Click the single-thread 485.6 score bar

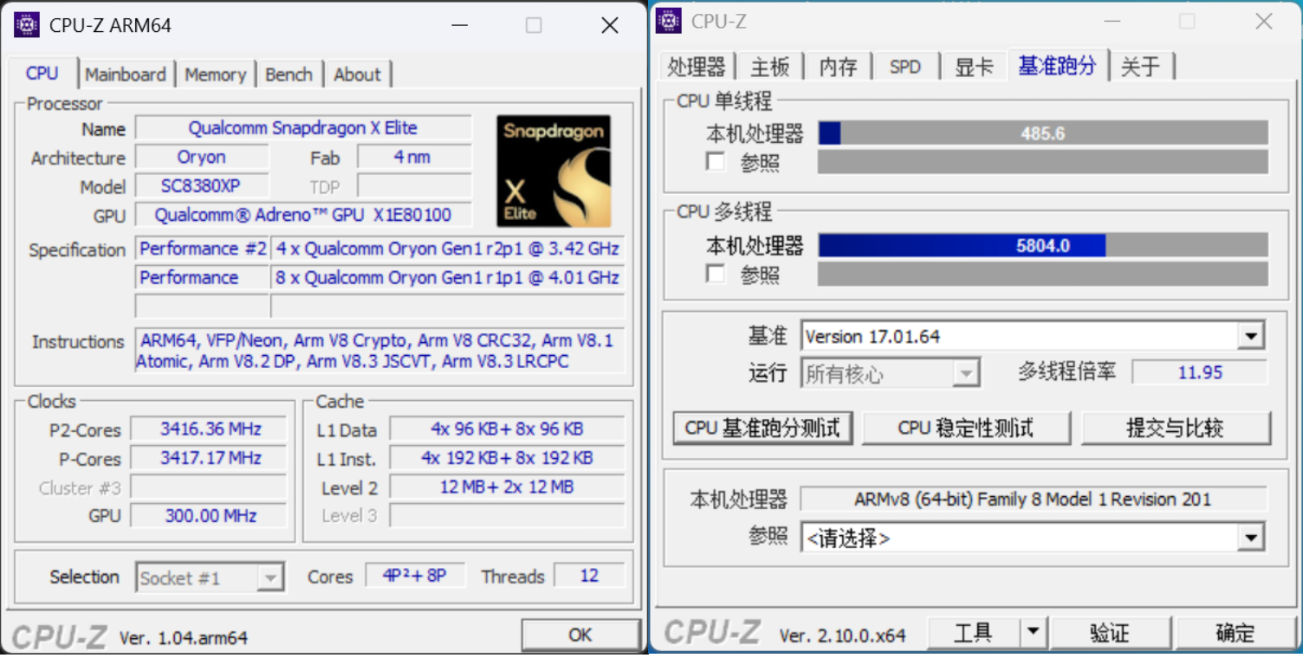[1043, 133]
